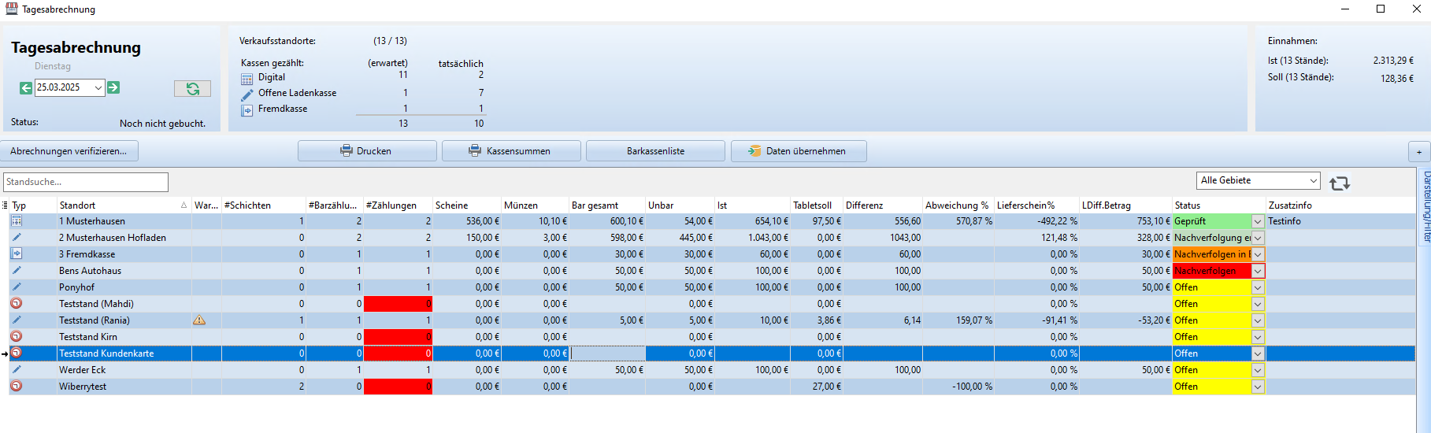Click digital register icon in 1 Musterhausen row
The width and height of the screenshot is (1431, 433).
[17, 221]
